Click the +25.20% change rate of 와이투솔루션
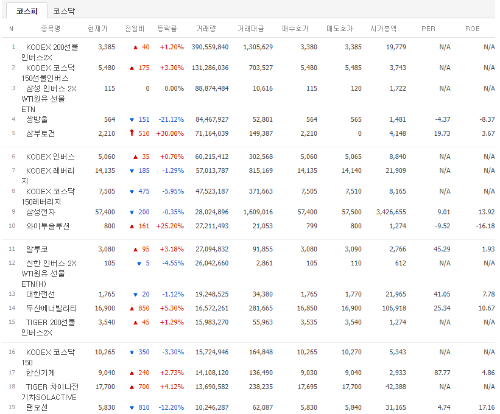 (170, 226)
